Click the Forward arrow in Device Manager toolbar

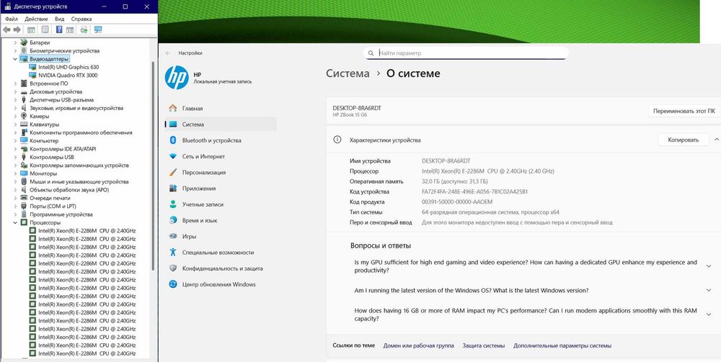coord(17,30)
